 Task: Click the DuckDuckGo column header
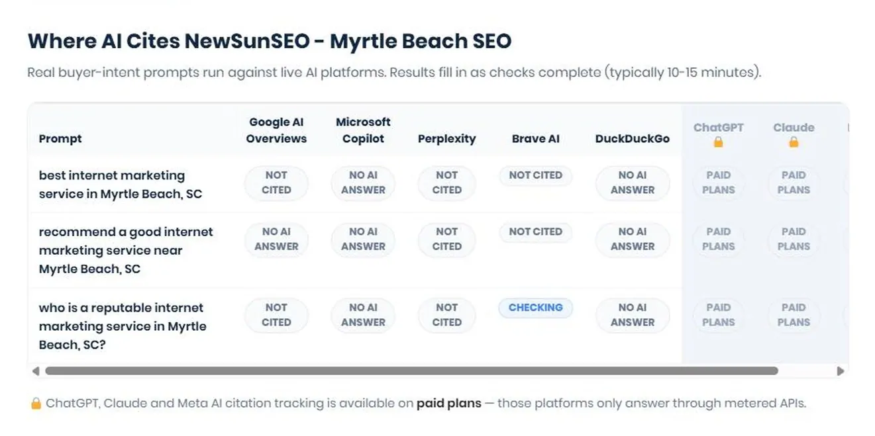pos(632,139)
